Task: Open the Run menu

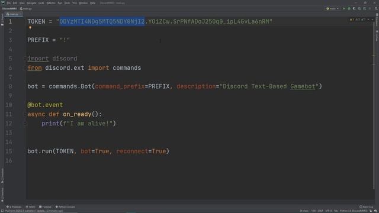Action: 60,3
